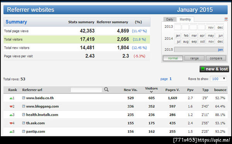Sort by Ppv column

(x=190, y=90)
